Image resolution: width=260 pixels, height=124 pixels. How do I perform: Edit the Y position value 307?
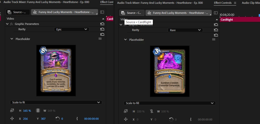click(43, 119)
